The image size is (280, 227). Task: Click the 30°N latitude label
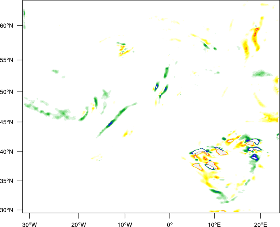click(7, 210)
